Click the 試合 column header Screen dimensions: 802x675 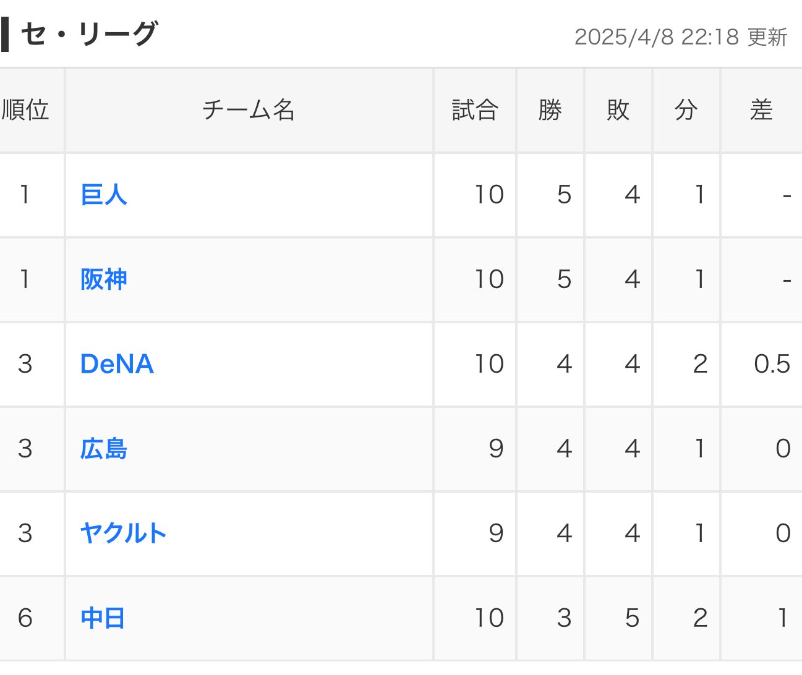(475, 110)
